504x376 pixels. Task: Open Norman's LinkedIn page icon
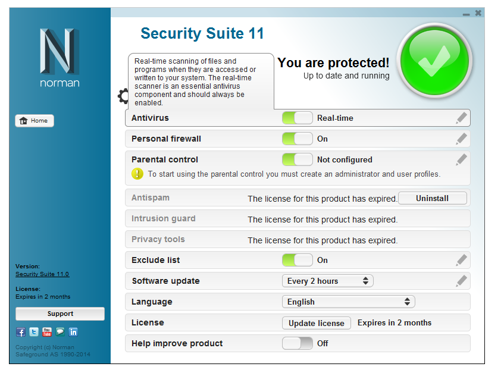click(73, 332)
